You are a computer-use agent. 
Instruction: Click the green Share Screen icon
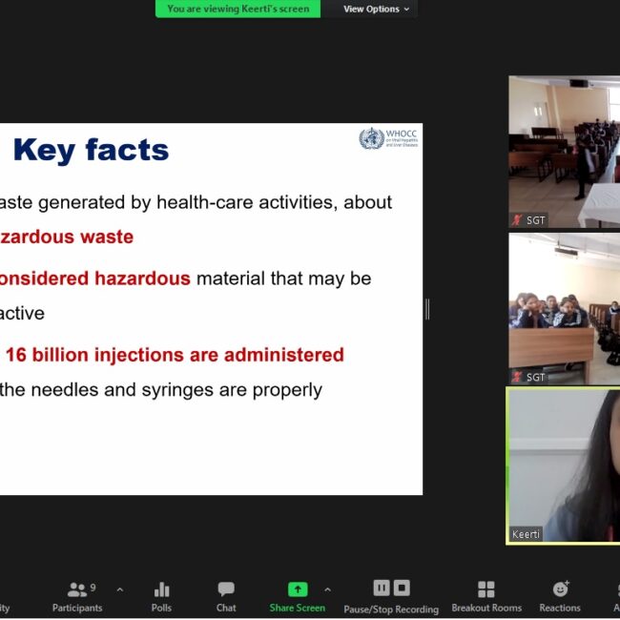[x=297, y=589]
